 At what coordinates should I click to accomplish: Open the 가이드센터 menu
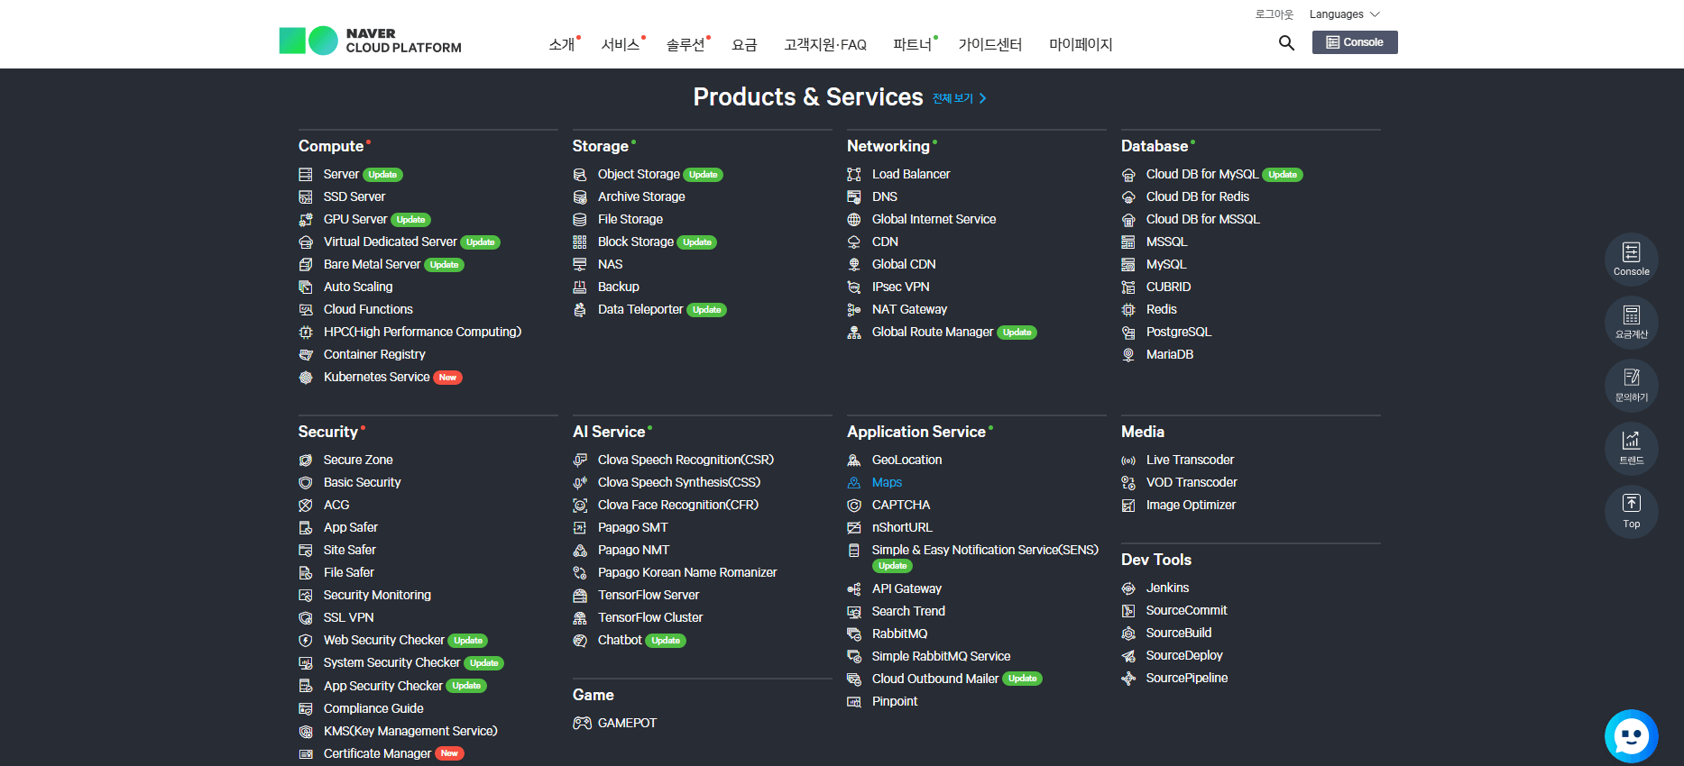click(x=989, y=44)
